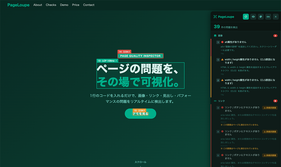Select link issue number 3 title

pyautogui.click(x=242, y=109)
